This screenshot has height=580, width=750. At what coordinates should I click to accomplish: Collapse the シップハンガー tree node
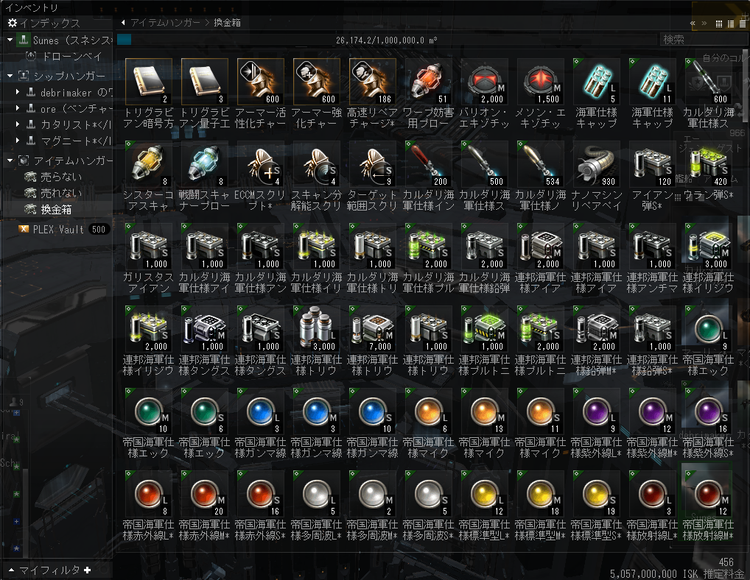tap(10, 76)
